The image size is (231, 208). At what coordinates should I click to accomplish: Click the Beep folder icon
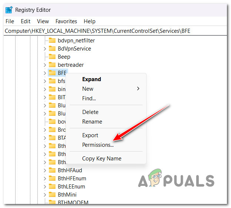pos(52,56)
